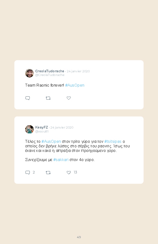
Task: Click the @CreolaTudorache handle
Action: (50, 75)
